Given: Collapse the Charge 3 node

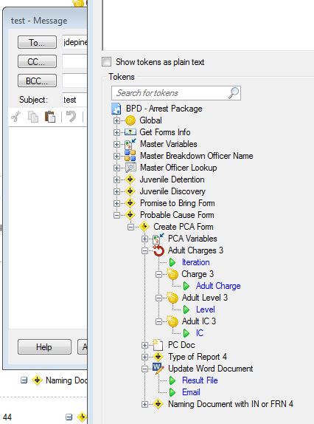Looking at the screenshot, I should click(158, 274).
